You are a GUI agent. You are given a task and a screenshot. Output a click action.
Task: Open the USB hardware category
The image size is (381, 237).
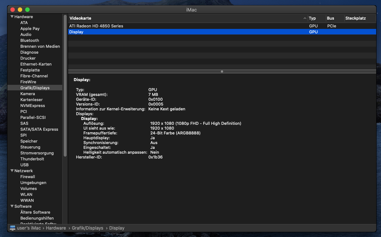[x=24, y=165]
